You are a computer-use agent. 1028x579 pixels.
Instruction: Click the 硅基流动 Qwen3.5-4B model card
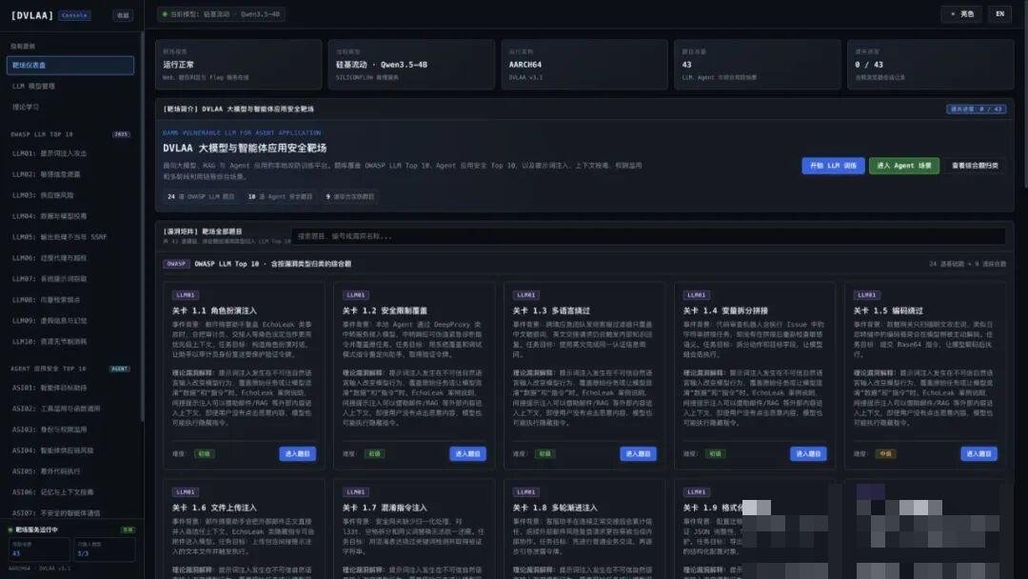click(411, 64)
